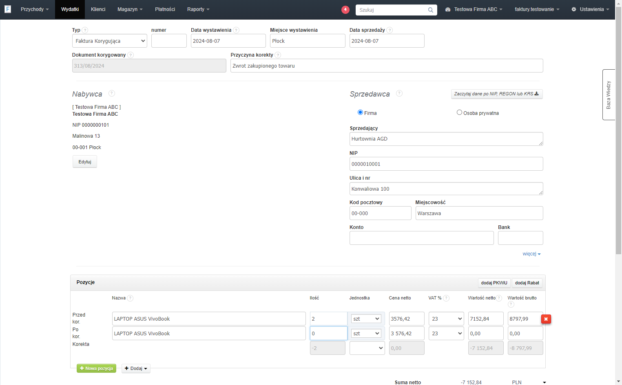This screenshot has height=385, width=622.
Task: Click the Przyczyna korekty input field
Action: point(387,66)
